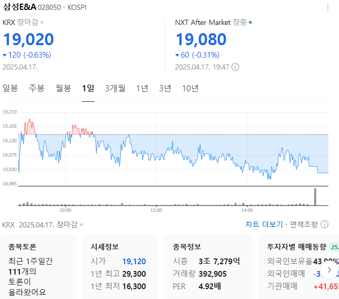Image resolution: width=339 pixels, height=299 pixels.
Task: Open the 면책조항 disclaimer link
Action: point(304,224)
